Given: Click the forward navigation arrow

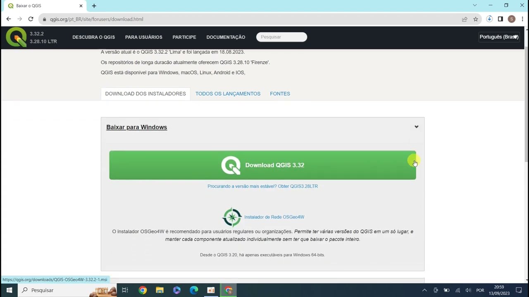Looking at the screenshot, I should pyautogui.click(x=19, y=19).
